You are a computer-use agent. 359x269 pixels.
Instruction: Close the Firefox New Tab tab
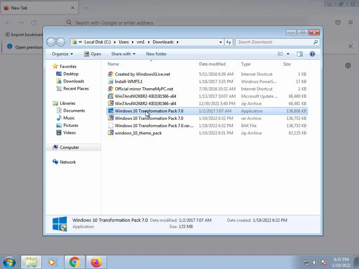[x=72, y=8]
